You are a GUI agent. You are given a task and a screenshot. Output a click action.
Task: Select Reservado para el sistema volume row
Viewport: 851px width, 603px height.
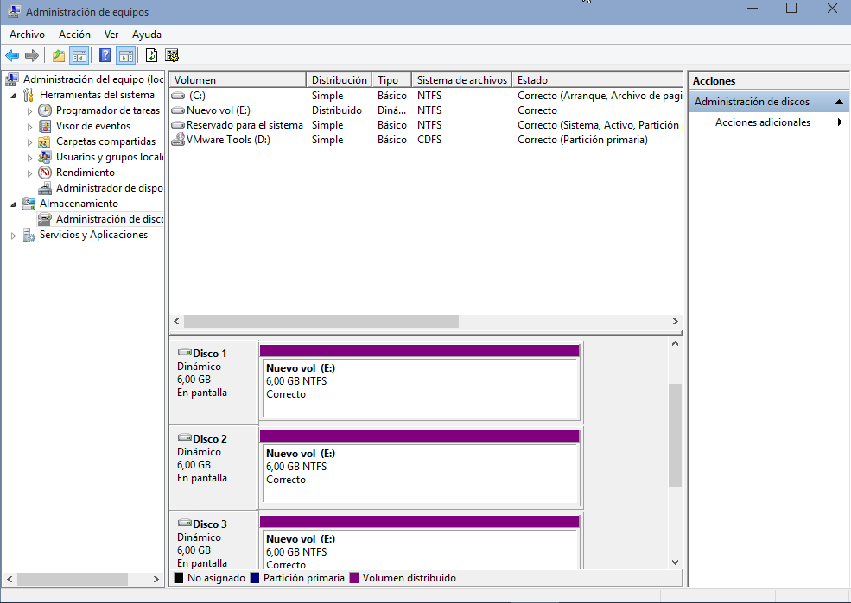[426, 125]
